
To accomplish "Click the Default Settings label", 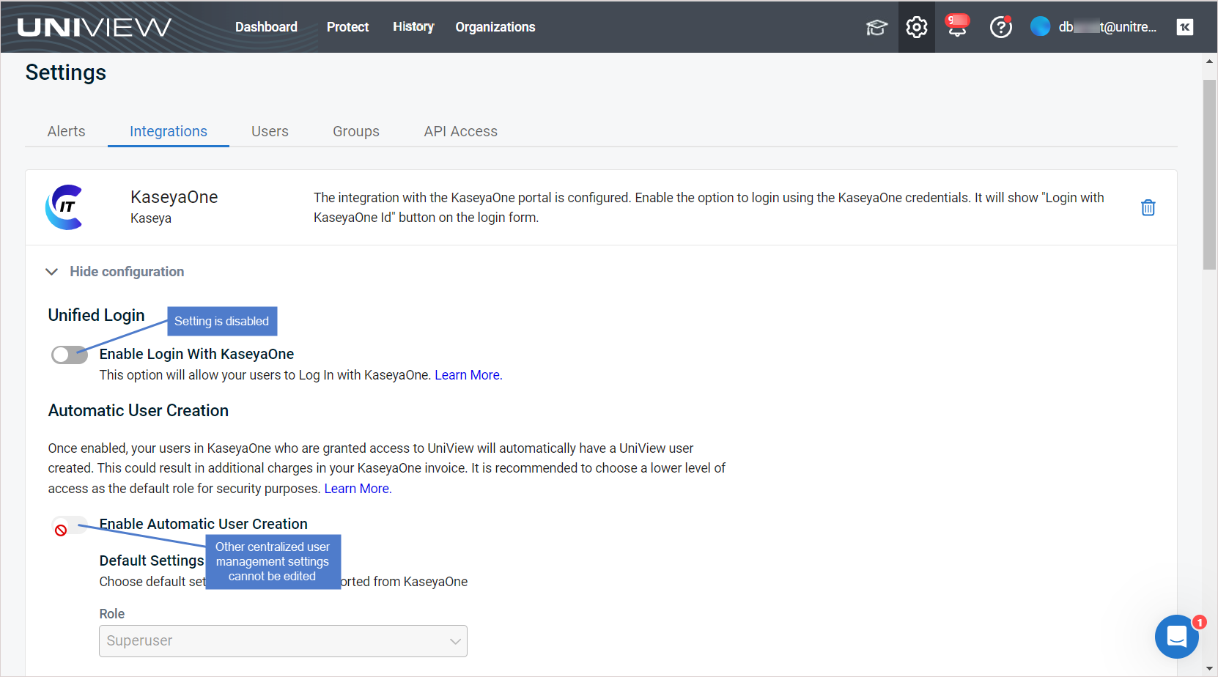I will tap(152, 561).
